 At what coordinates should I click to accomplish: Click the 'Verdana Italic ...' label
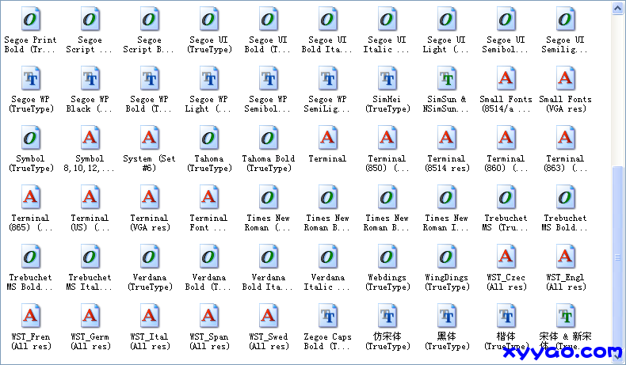tap(327, 283)
